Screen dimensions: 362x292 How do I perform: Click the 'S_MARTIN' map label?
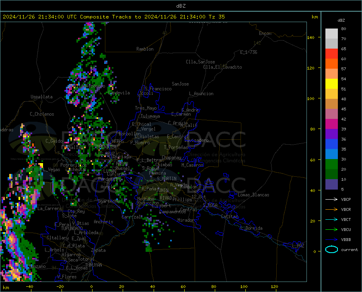tap(167, 179)
